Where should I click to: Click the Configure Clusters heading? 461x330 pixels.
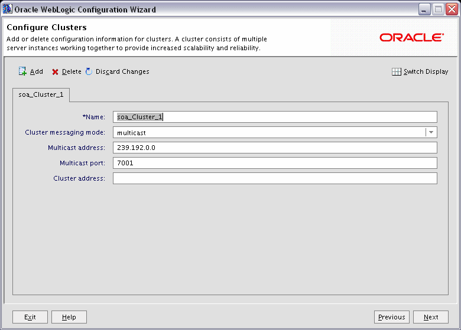tap(47, 27)
